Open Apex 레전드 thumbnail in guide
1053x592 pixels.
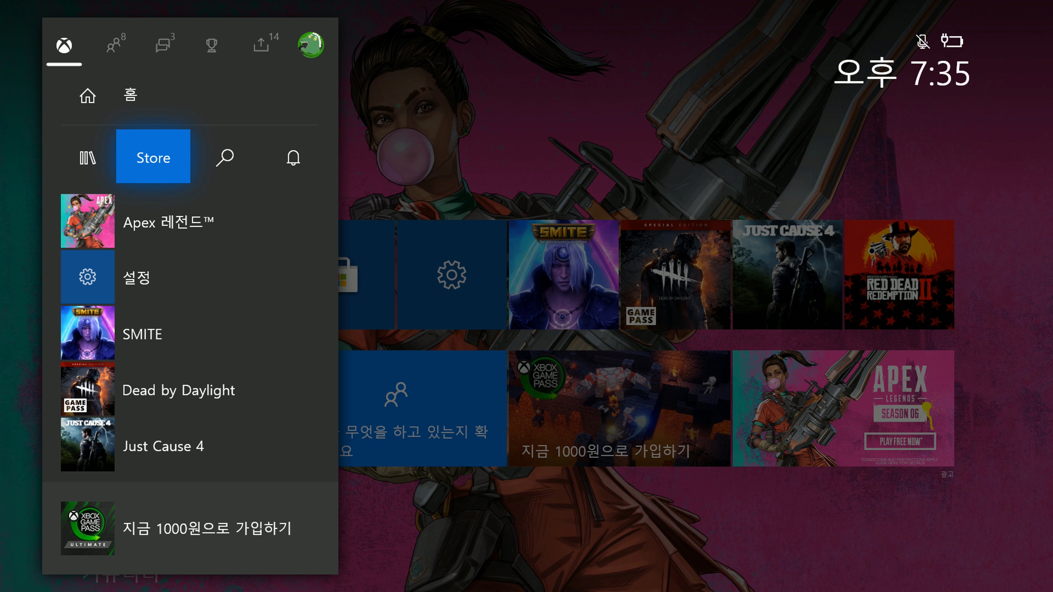[87, 221]
